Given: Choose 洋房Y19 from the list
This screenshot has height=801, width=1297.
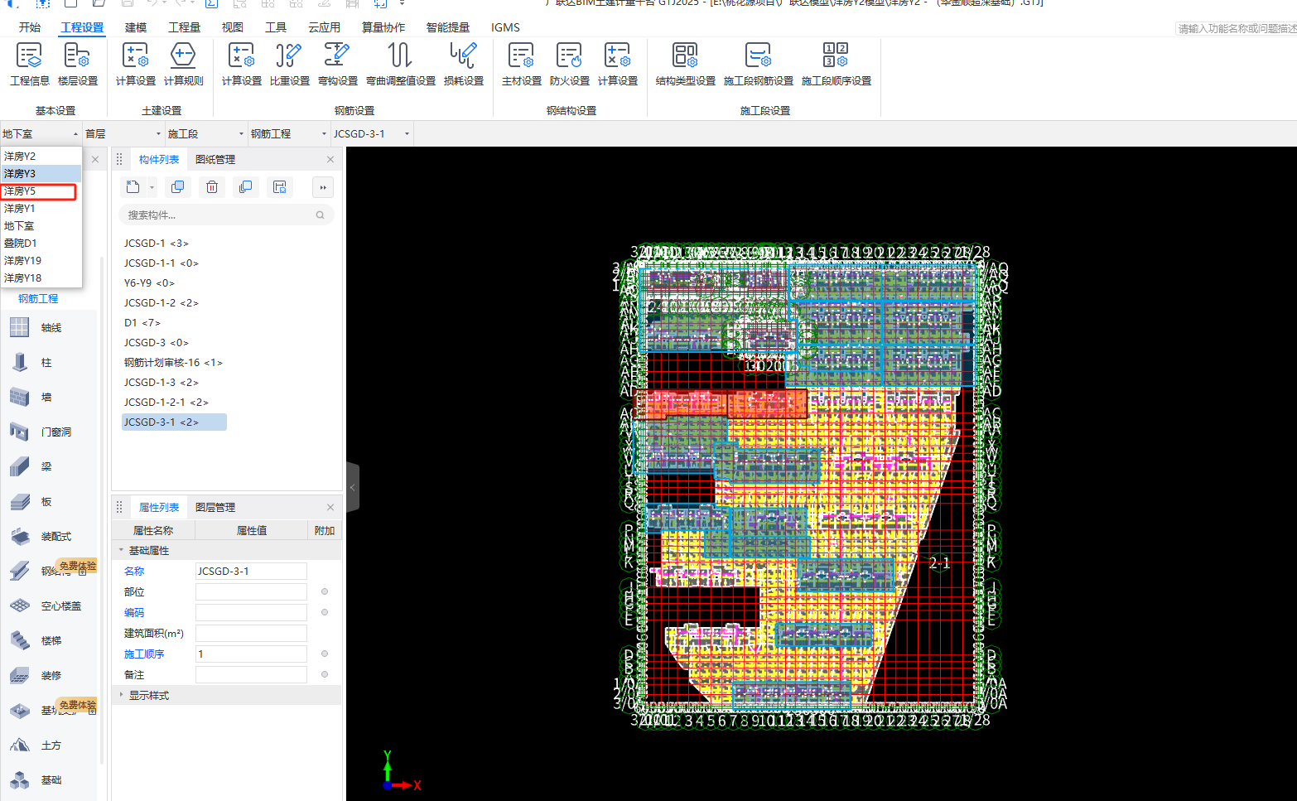Looking at the screenshot, I should [x=40, y=260].
